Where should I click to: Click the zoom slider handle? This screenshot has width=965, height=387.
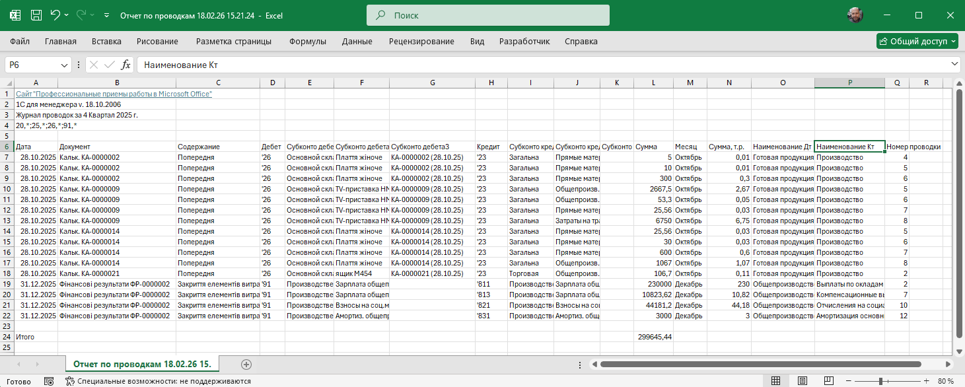880,381
